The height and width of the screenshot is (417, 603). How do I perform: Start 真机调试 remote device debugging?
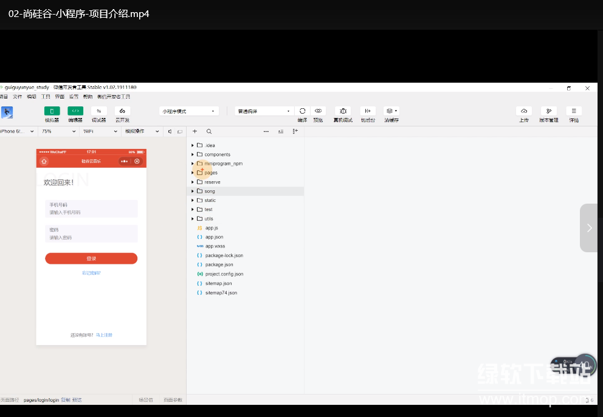click(x=343, y=111)
